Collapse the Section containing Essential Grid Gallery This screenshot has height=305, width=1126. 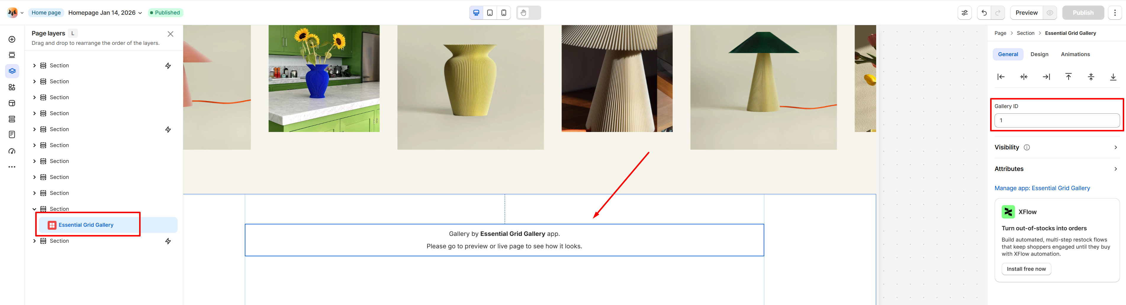35,209
